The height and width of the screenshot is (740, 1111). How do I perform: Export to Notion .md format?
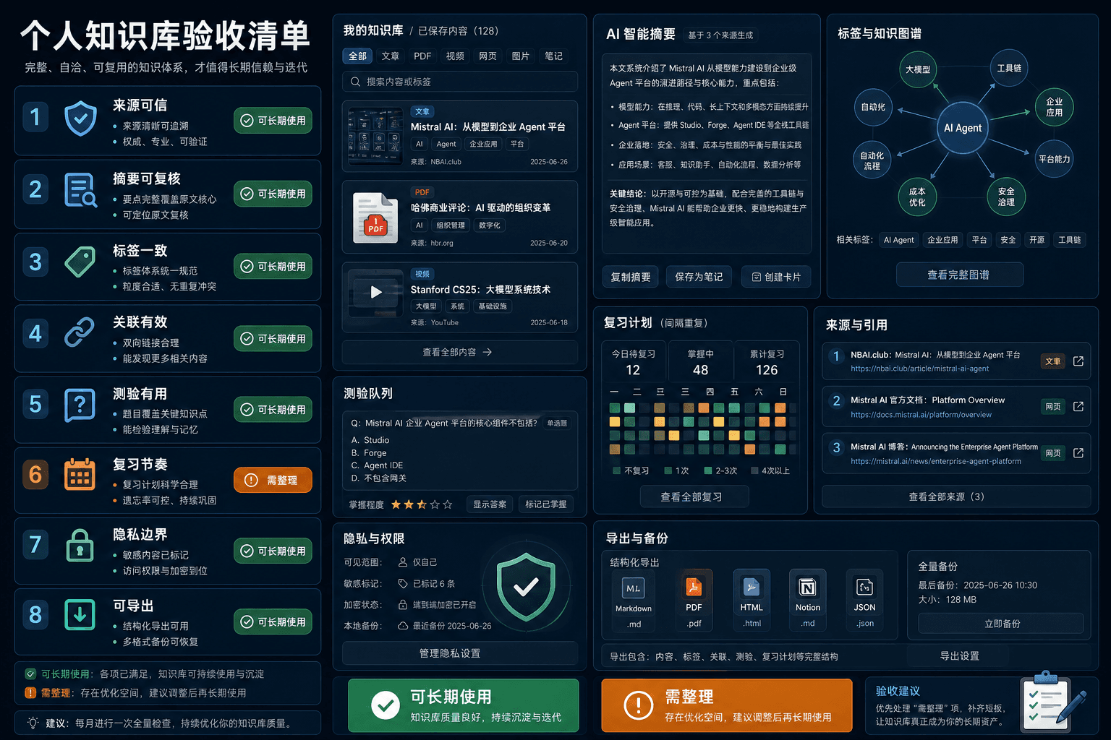[x=808, y=599]
